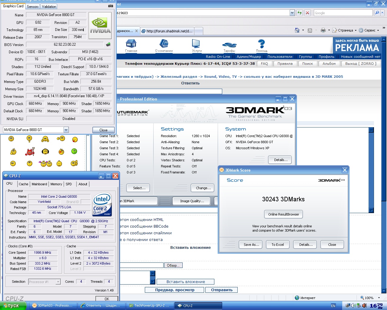Click the Помощь question mark icon
This screenshot has width=387, height=310.
(262, 44)
